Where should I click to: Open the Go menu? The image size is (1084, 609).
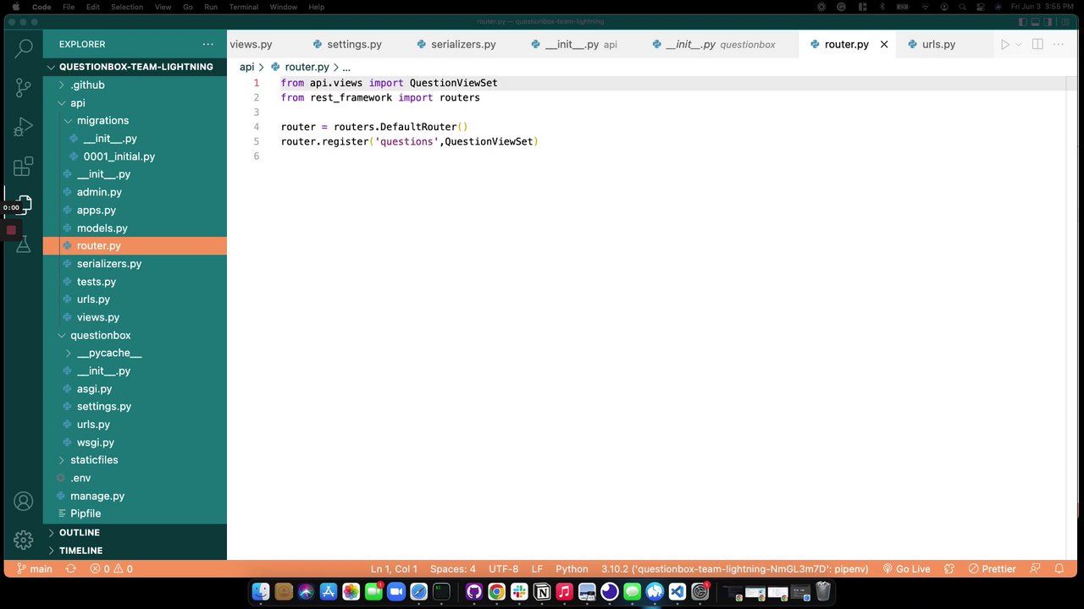(188, 7)
